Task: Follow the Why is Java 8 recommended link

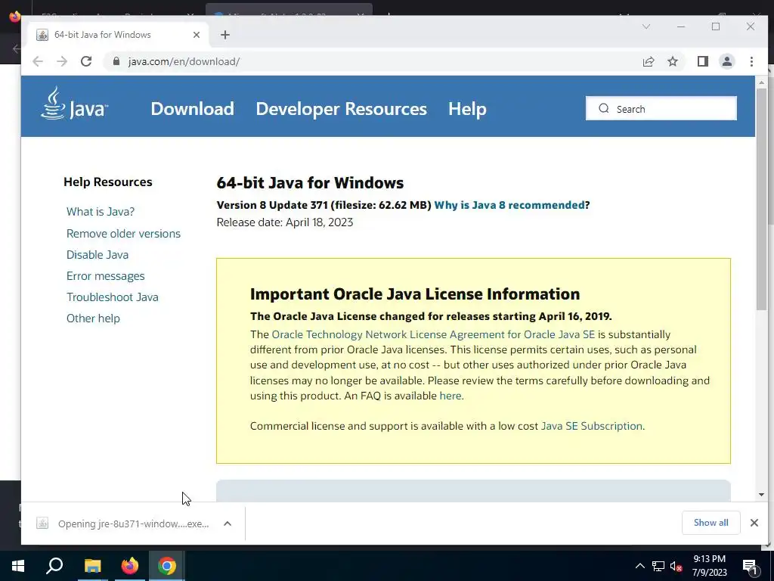Action: [509, 205]
